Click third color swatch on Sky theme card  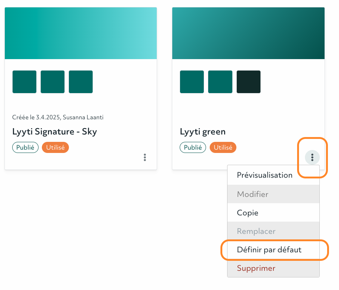click(x=81, y=82)
